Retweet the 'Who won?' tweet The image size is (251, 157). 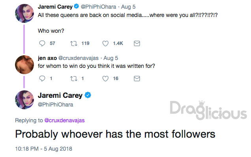click(74, 43)
